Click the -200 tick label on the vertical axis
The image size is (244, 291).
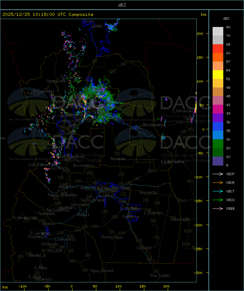(198, 225)
